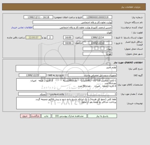
Task: Click the چاپ print button
Action: point(46,116)
